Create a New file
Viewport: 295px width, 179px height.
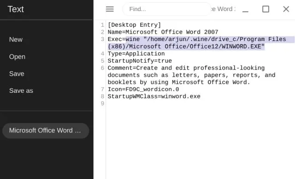[16, 40]
